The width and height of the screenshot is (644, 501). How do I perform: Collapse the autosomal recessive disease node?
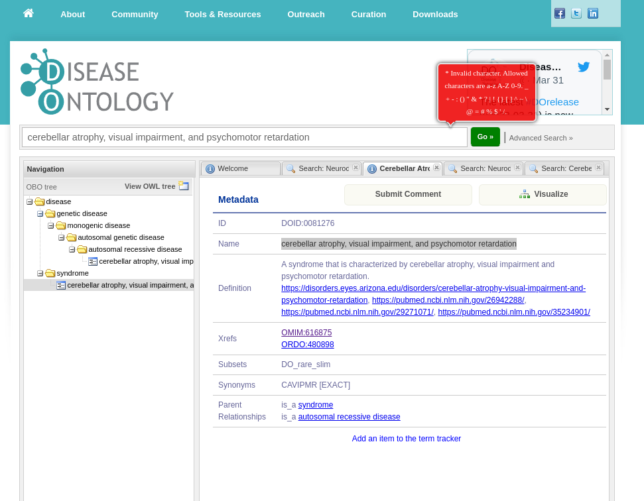(x=73, y=249)
